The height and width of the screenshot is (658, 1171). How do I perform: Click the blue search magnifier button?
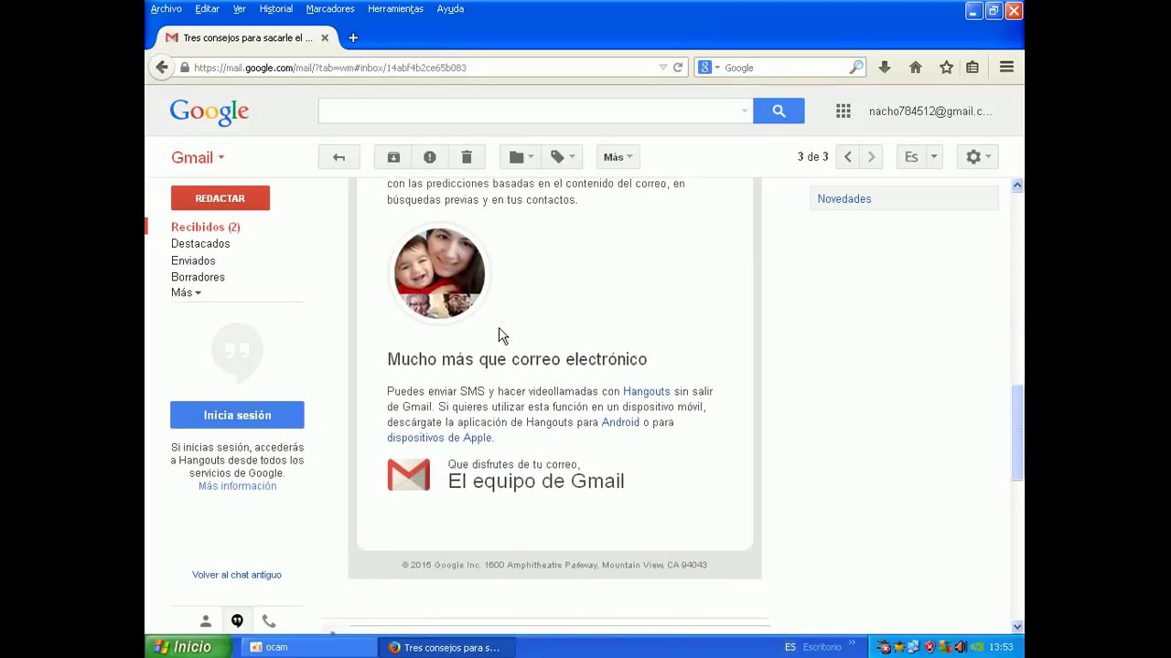779,111
